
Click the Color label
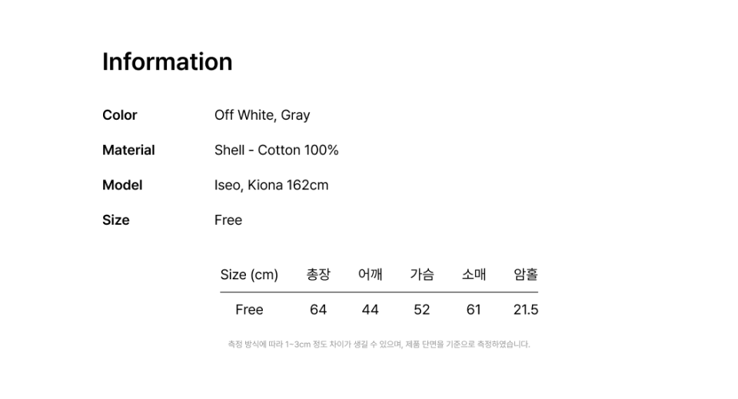point(119,115)
